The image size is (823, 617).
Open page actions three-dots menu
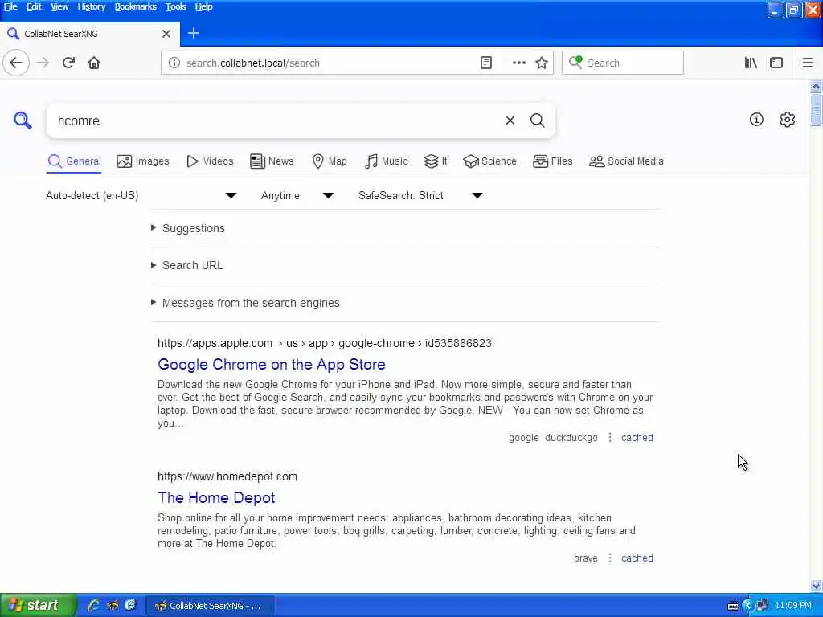pos(519,63)
